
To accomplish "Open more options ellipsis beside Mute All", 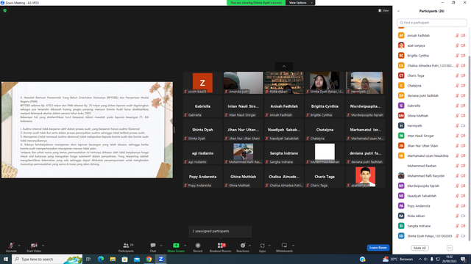I will click(x=450, y=248).
